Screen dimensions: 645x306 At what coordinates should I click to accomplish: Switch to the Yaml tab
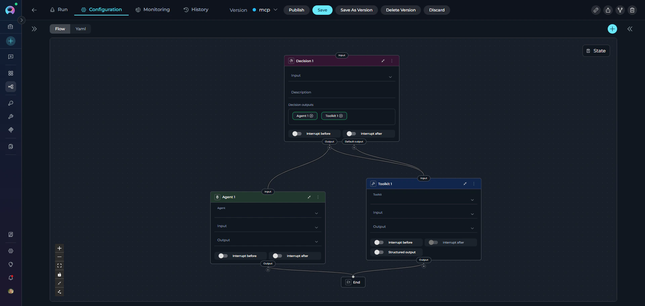(x=80, y=29)
